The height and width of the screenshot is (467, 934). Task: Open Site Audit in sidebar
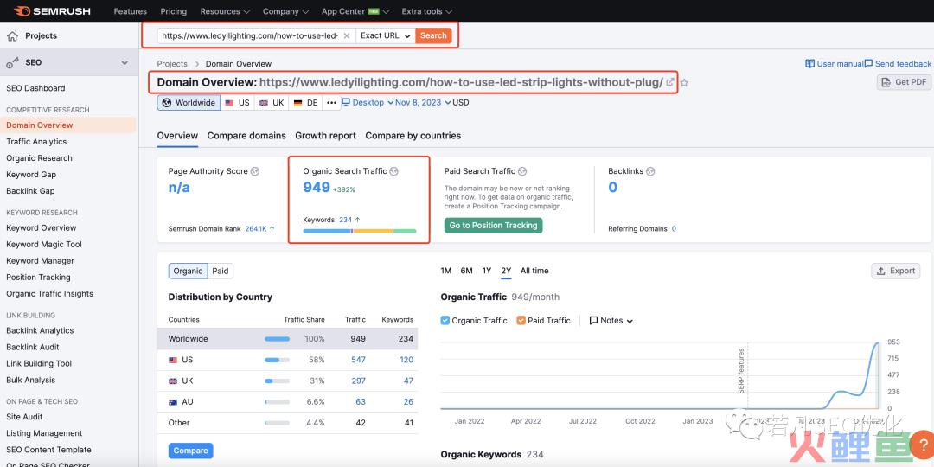tap(24, 417)
